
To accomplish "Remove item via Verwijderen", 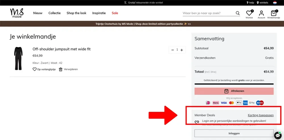I will point(68,69).
